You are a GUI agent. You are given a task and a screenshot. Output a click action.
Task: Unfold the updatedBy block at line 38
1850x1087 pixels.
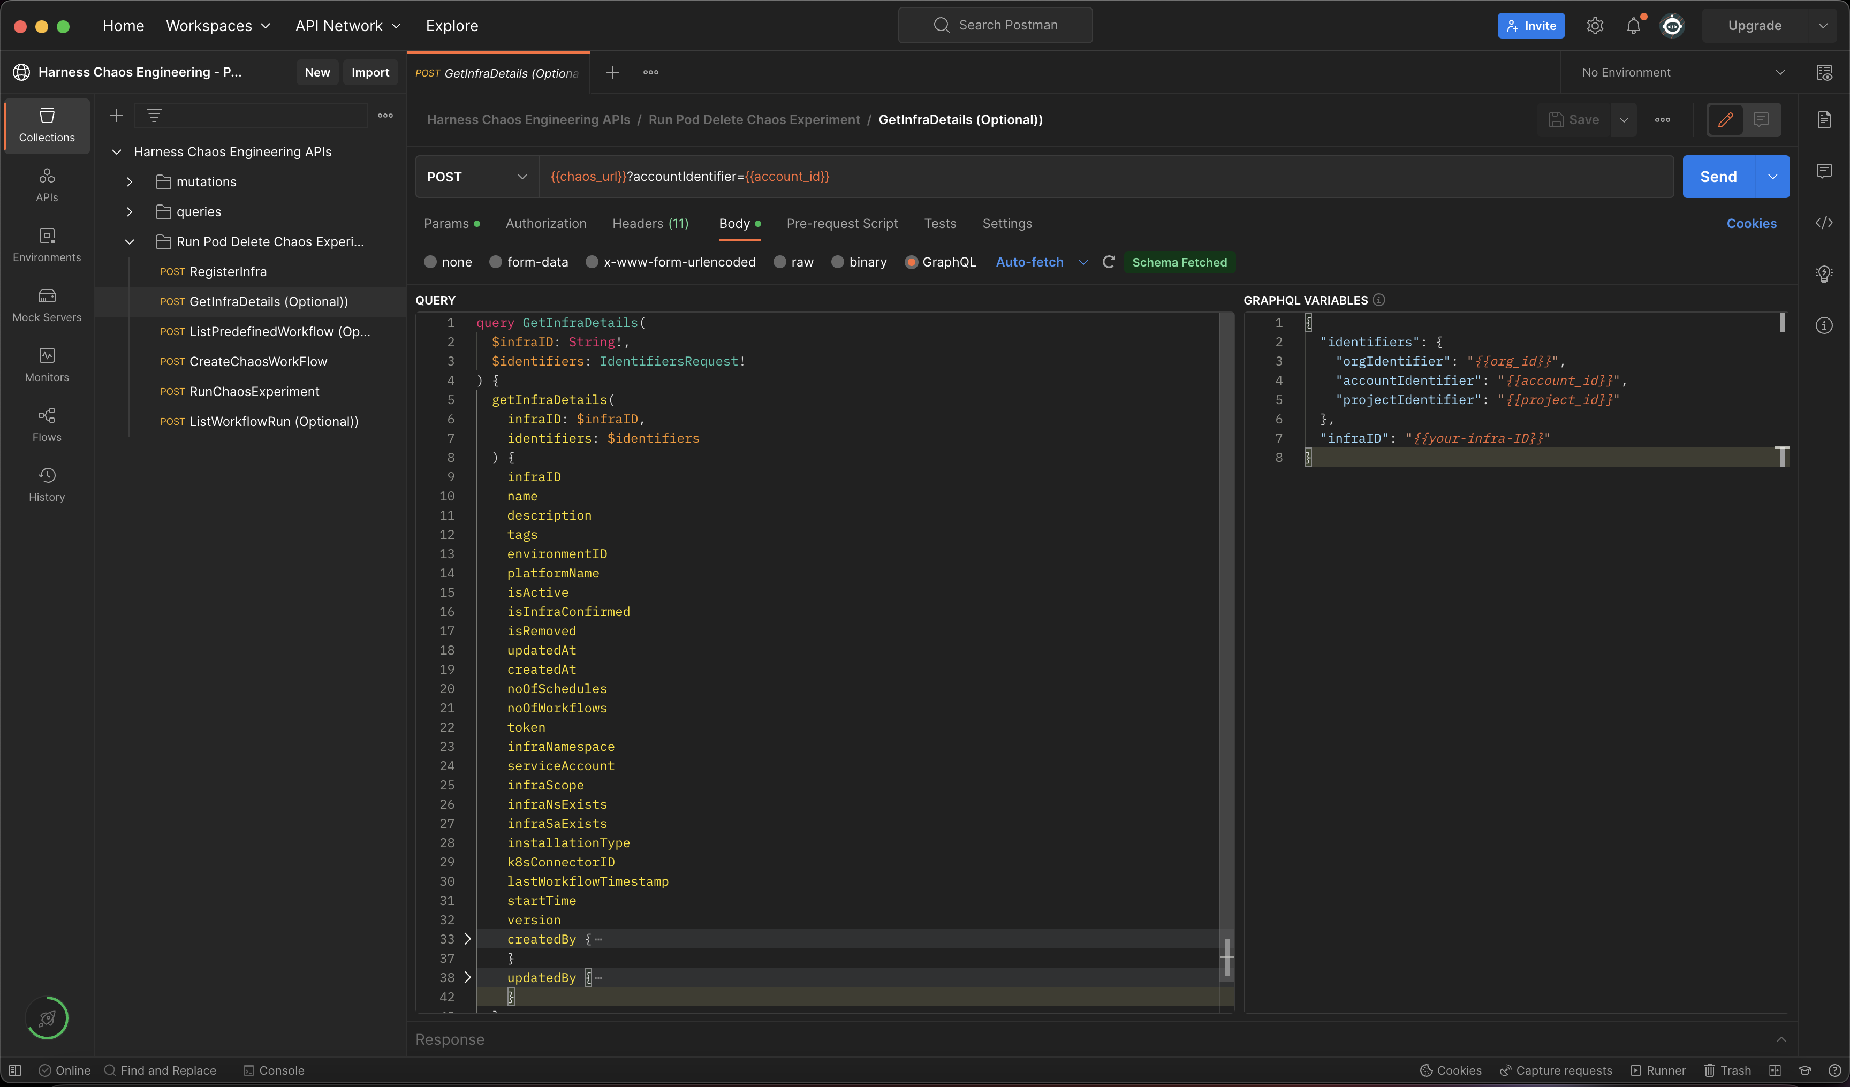point(468,978)
